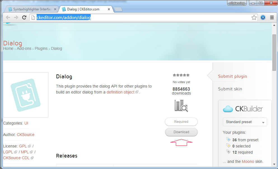Open the UI category link
The image size is (278, 169).
click(x=26, y=123)
